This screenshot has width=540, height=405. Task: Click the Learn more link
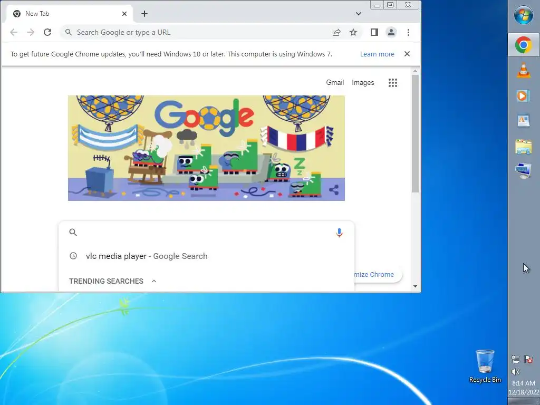point(377,54)
